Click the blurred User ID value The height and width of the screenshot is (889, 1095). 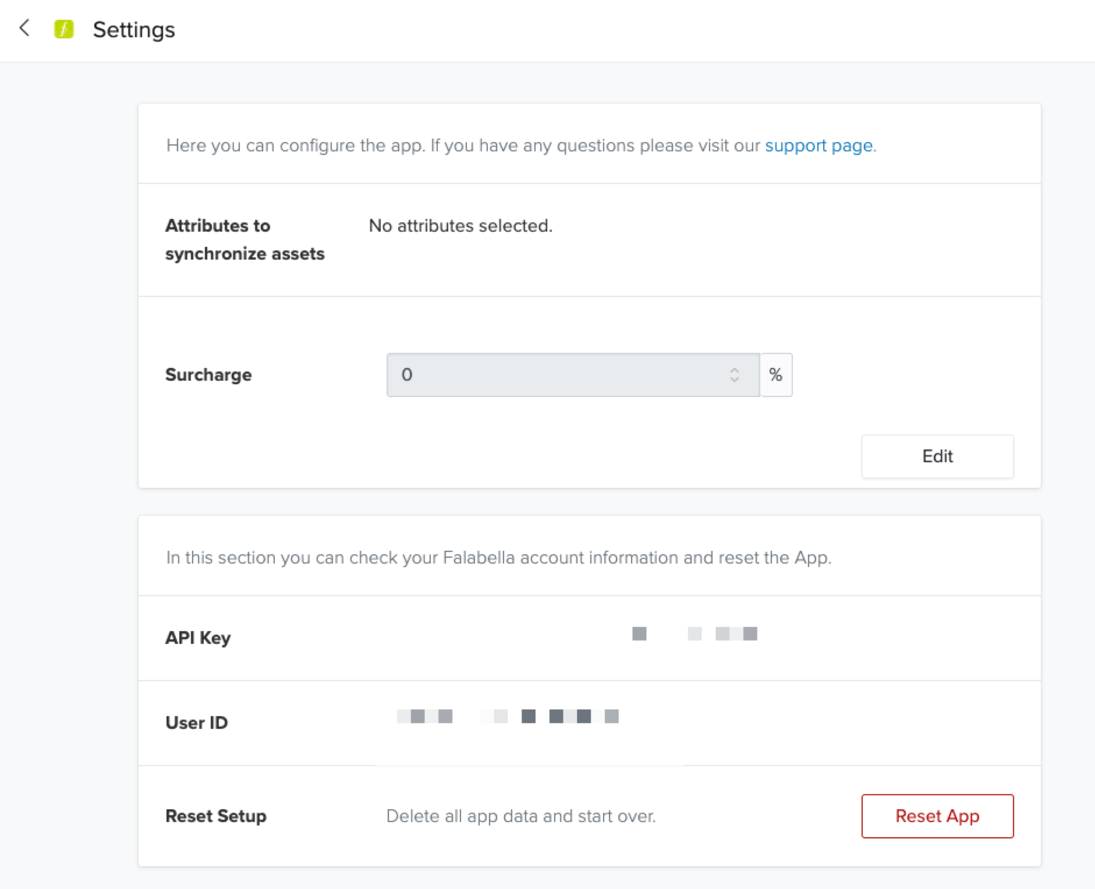tap(508, 716)
